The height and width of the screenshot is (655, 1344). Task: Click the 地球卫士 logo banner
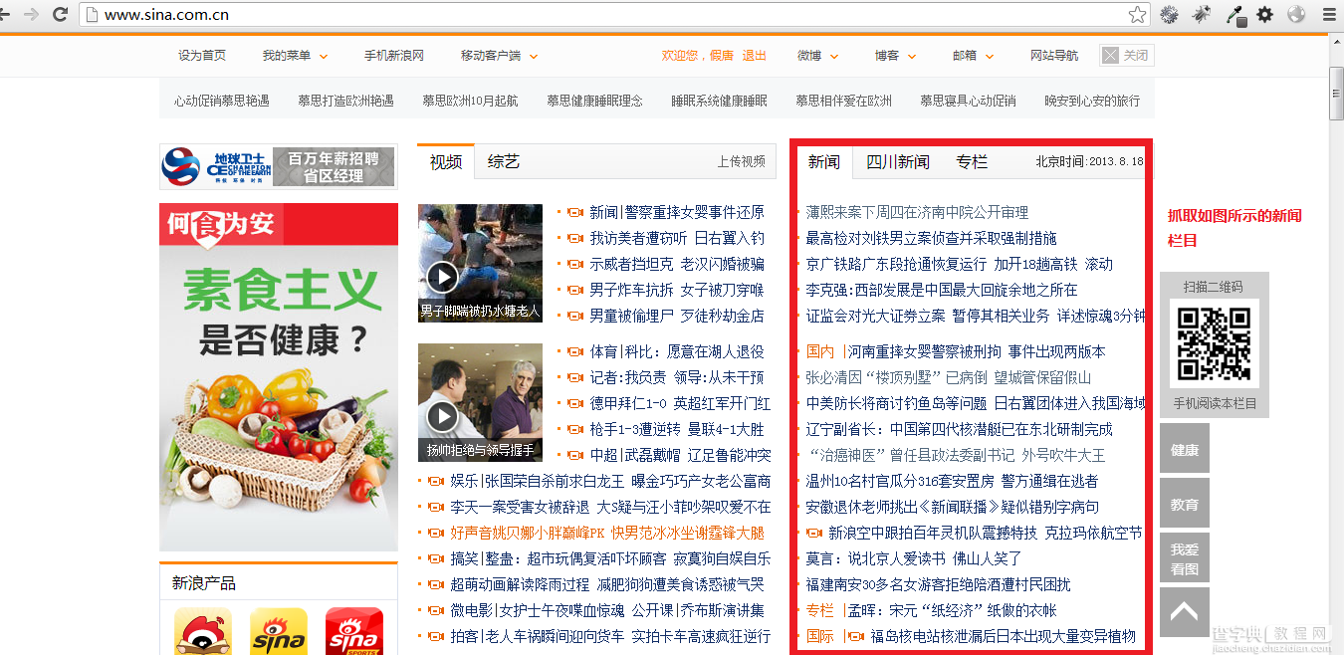point(278,166)
